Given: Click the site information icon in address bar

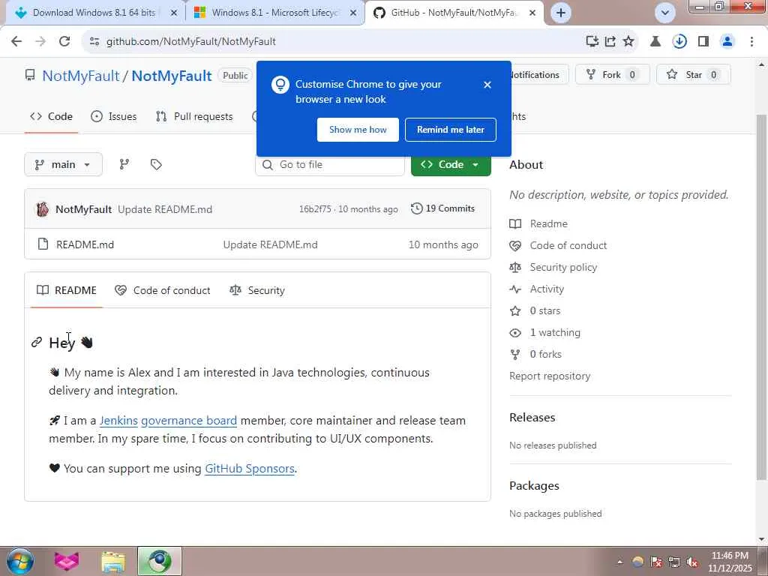Looking at the screenshot, I should tap(94, 42).
